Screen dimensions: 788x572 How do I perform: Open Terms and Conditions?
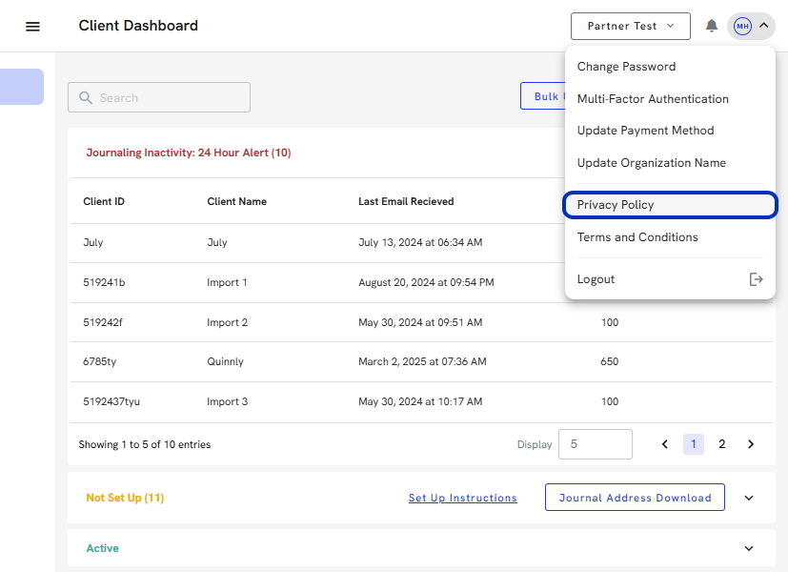point(637,237)
